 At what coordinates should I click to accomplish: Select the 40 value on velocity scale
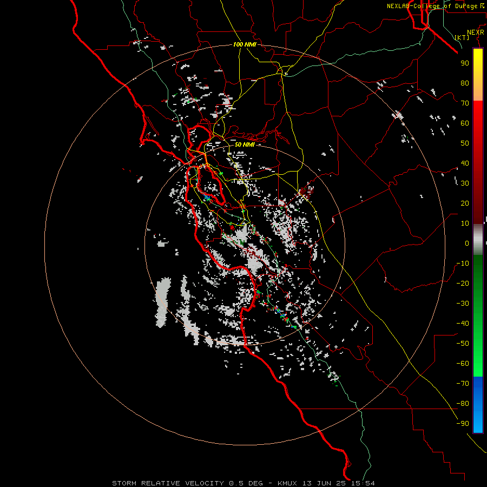pyautogui.click(x=465, y=163)
